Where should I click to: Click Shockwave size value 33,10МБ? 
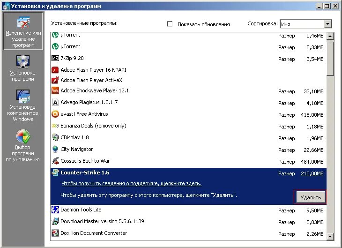pos(313,92)
